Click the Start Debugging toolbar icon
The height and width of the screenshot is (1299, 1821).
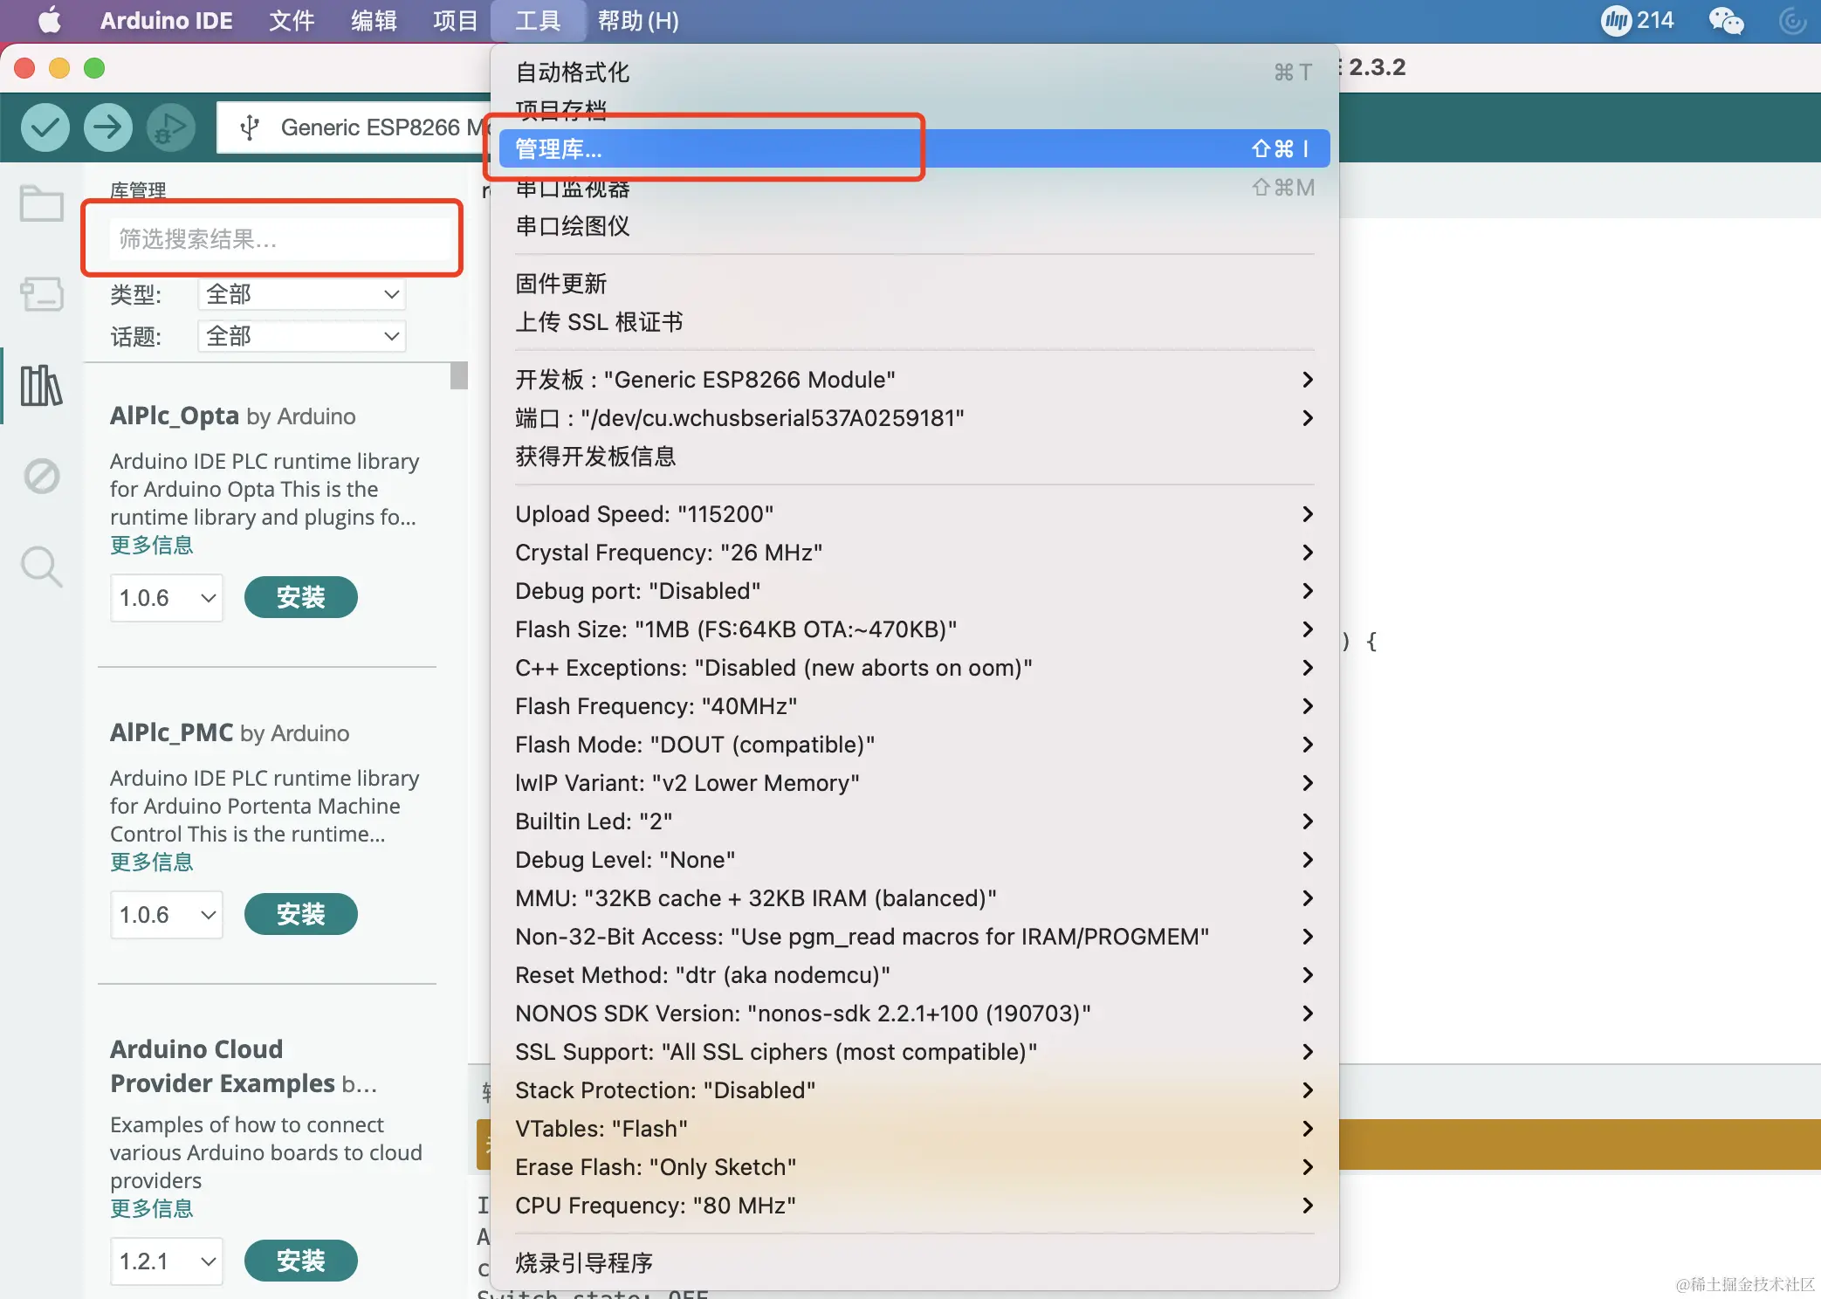point(170,127)
